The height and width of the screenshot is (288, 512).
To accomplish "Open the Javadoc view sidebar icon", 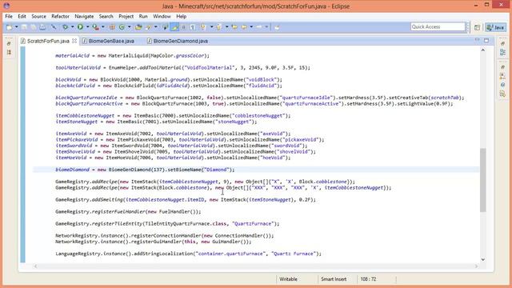I will pyautogui.click(x=502, y=85).
